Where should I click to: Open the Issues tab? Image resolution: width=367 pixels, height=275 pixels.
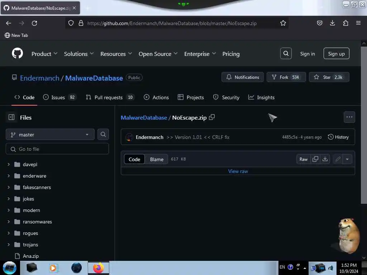tap(60, 97)
